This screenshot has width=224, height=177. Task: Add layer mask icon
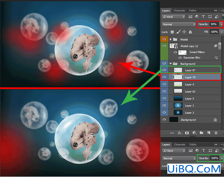tap(187, 133)
